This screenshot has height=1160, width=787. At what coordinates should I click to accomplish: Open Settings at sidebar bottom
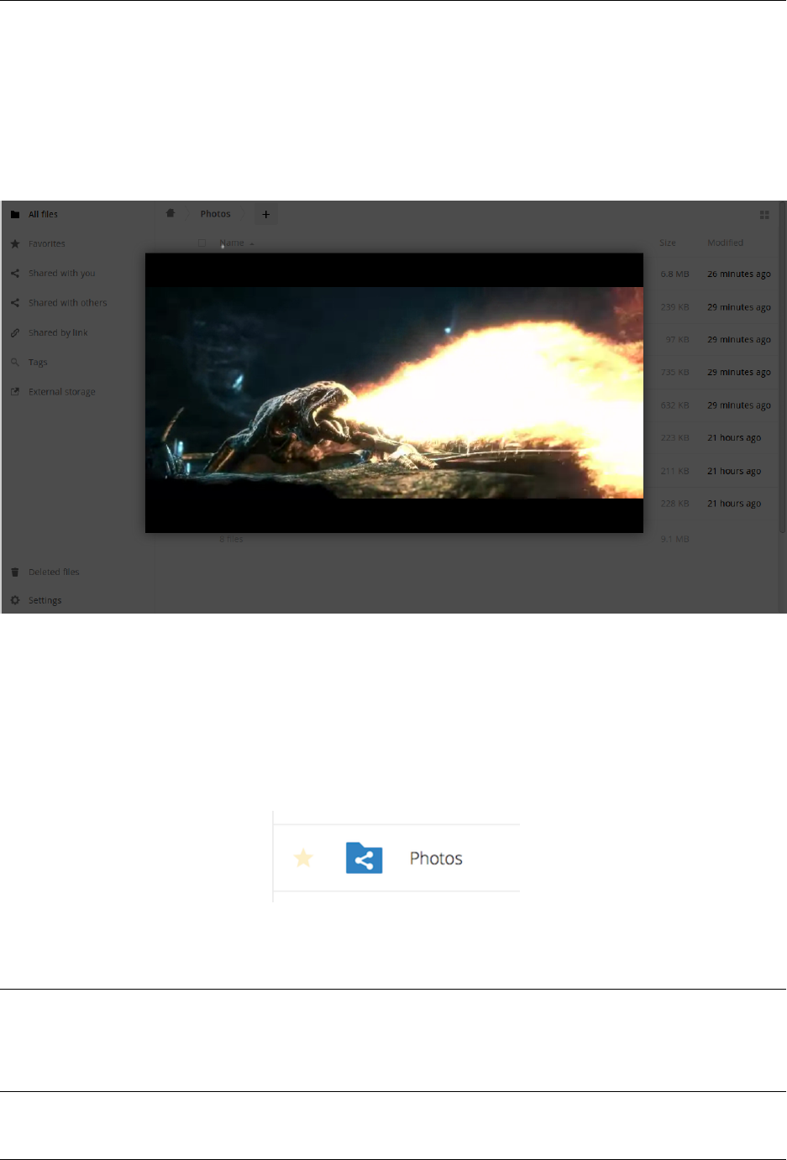(x=45, y=600)
